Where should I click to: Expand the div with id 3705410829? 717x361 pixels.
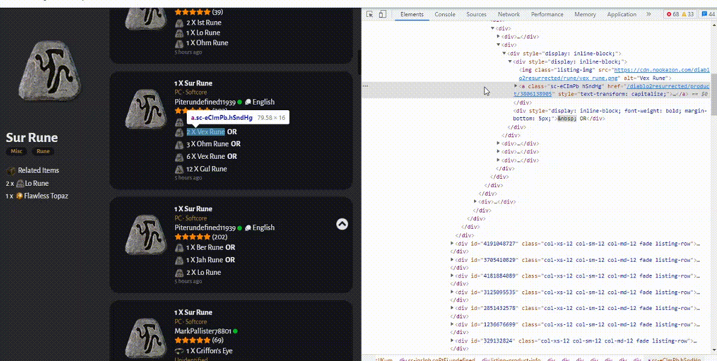tap(452, 260)
